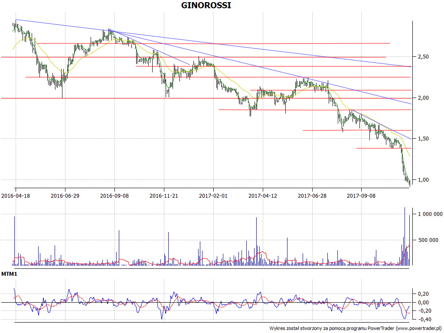Select the 2016-09-08 date label

pyautogui.click(x=114, y=196)
